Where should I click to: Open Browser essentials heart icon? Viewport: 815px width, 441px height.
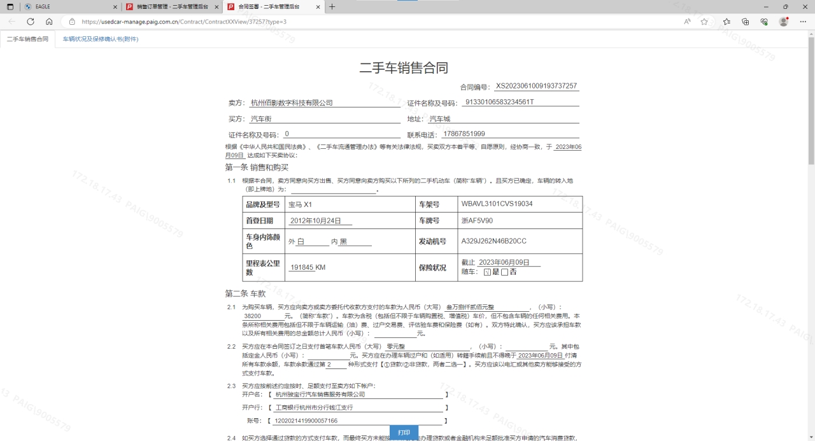(x=764, y=21)
